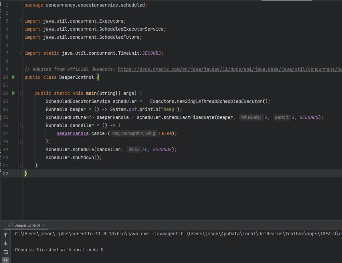Image resolution: width=342 pixels, height=263 pixels.
Task: Click the end fold marker on line 21
Action: [22, 166]
